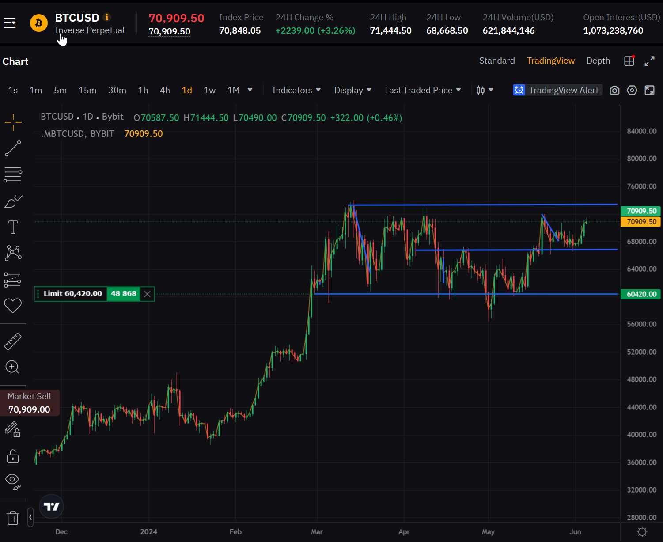Viewport: 663px width, 542px height.
Task: Click the 24H Low value 68,668.50
Action: (x=447, y=31)
